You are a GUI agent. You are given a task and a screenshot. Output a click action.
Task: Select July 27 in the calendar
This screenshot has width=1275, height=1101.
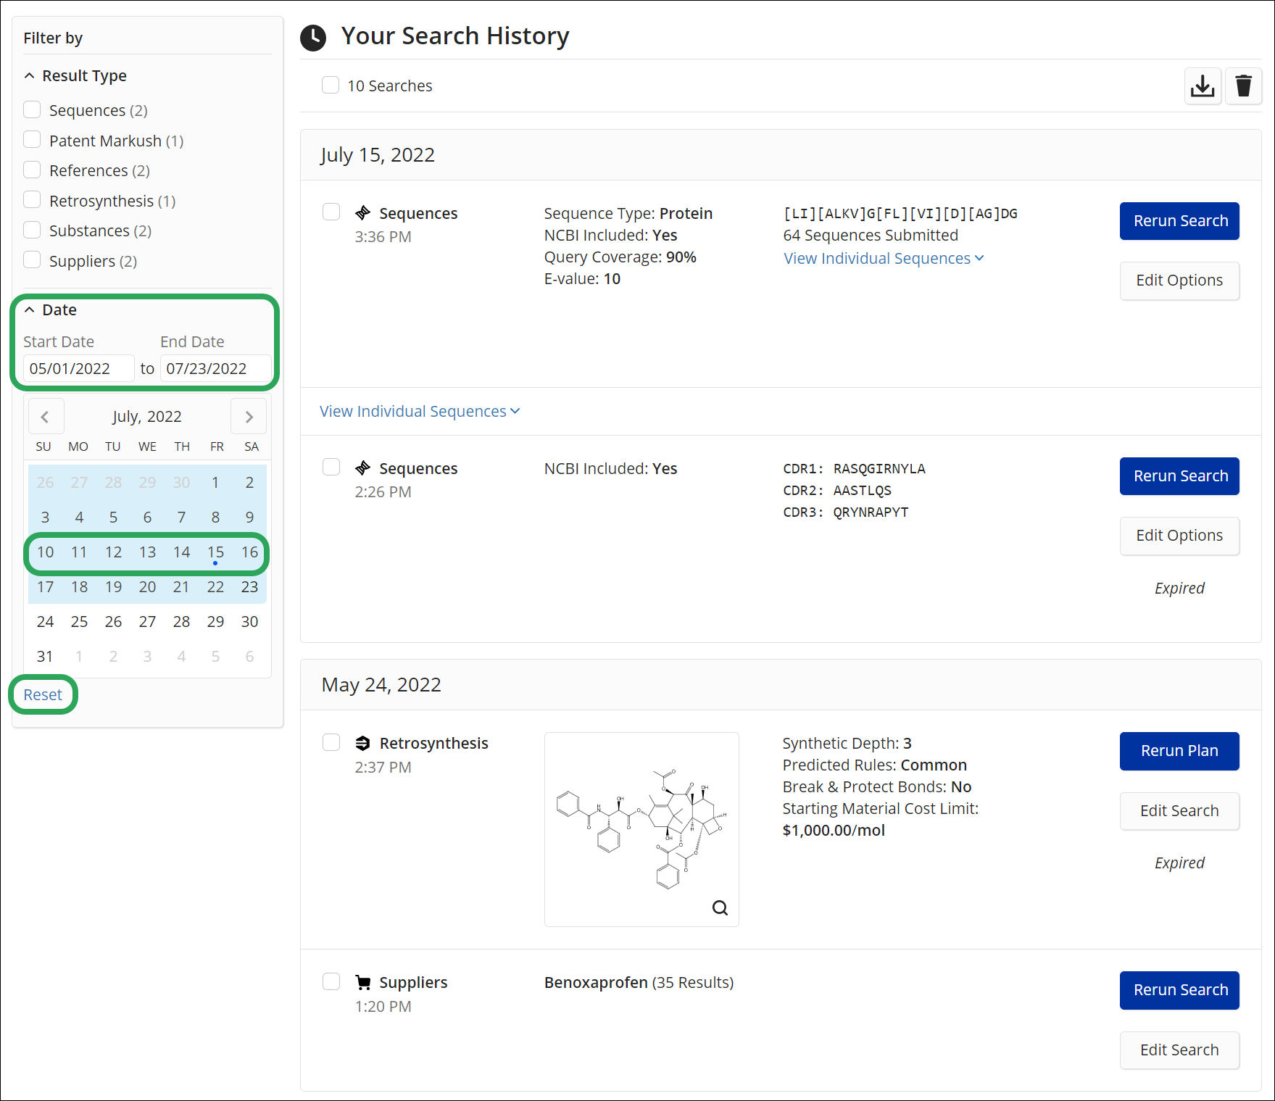[x=147, y=622]
